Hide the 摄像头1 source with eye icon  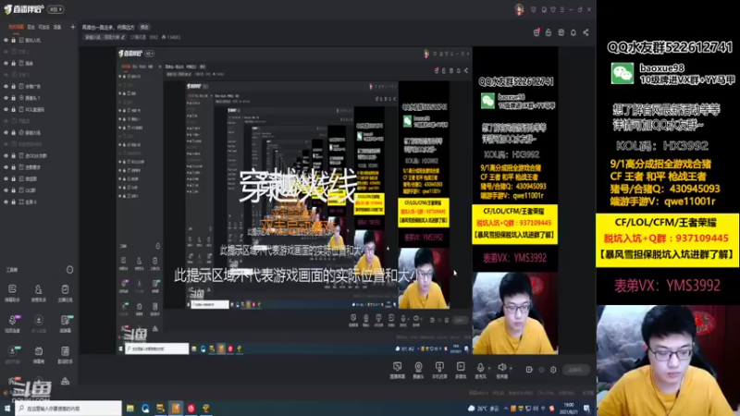(6, 98)
